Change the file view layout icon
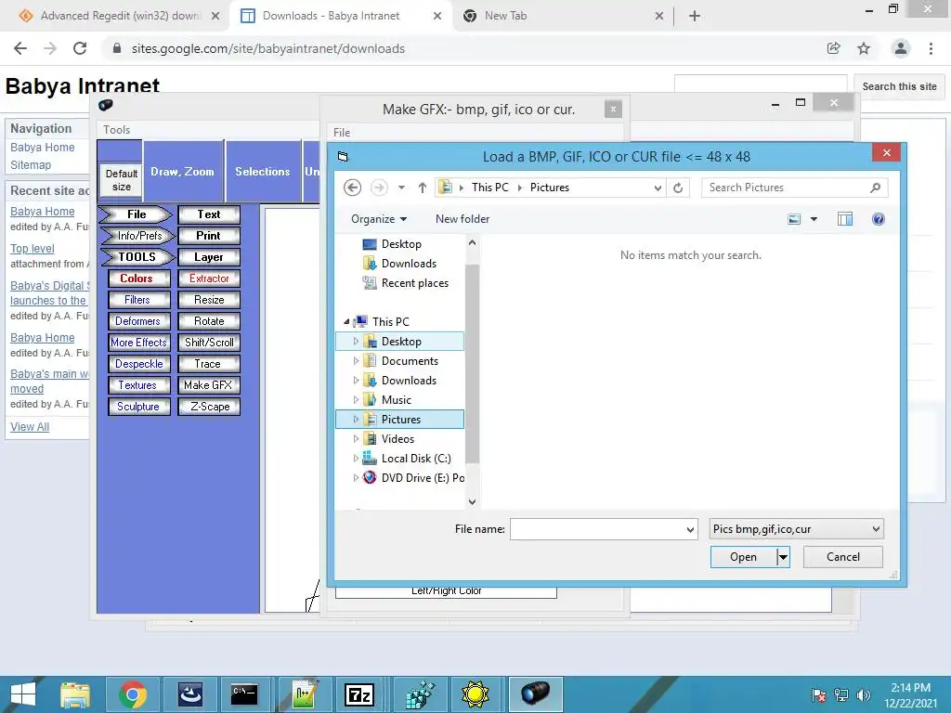This screenshot has width=951, height=713. point(794,219)
